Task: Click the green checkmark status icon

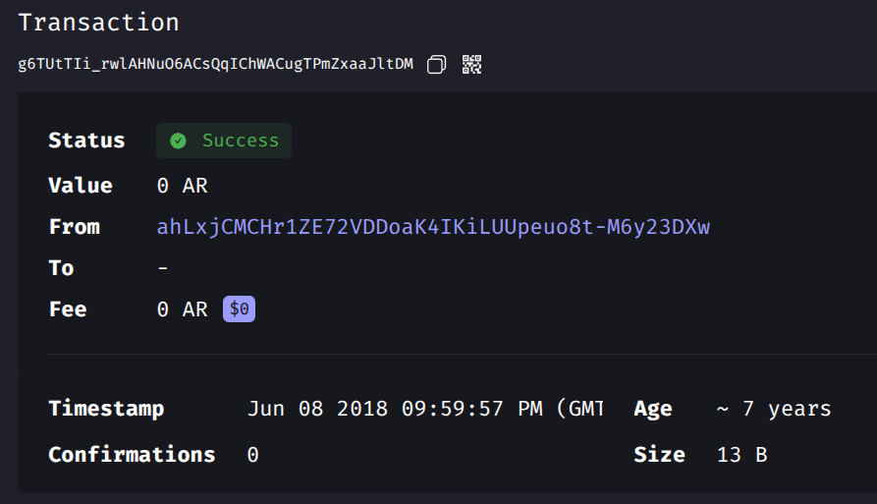Action: pyautogui.click(x=179, y=140)
